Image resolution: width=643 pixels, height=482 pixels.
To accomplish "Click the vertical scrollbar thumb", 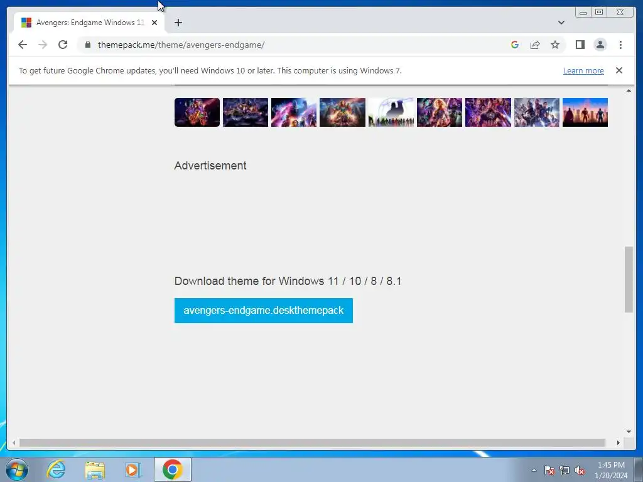I will coord(629,279).
